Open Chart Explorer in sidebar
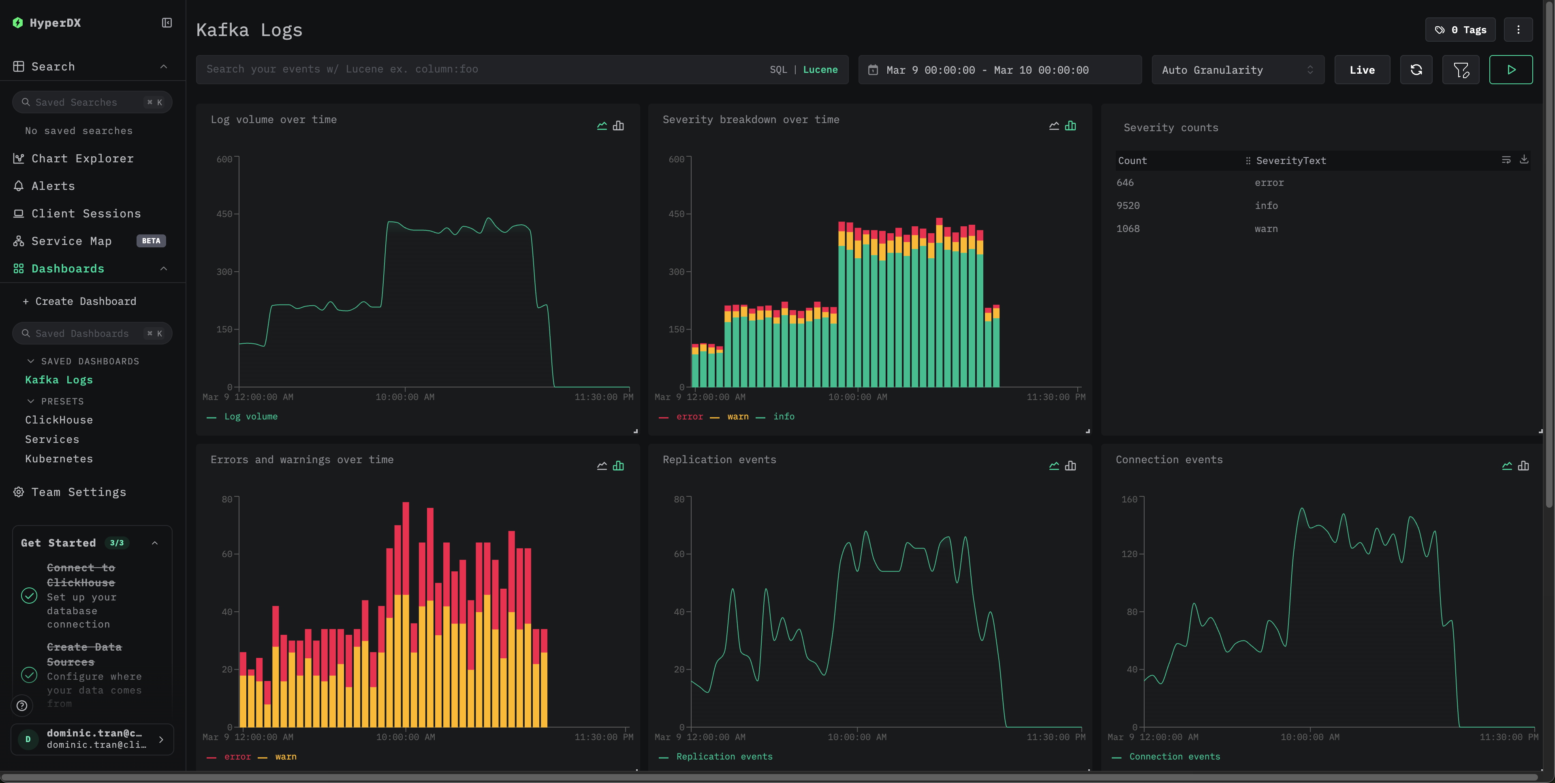The width and height of the screenshot is (1555, 783). click(82, 158)
